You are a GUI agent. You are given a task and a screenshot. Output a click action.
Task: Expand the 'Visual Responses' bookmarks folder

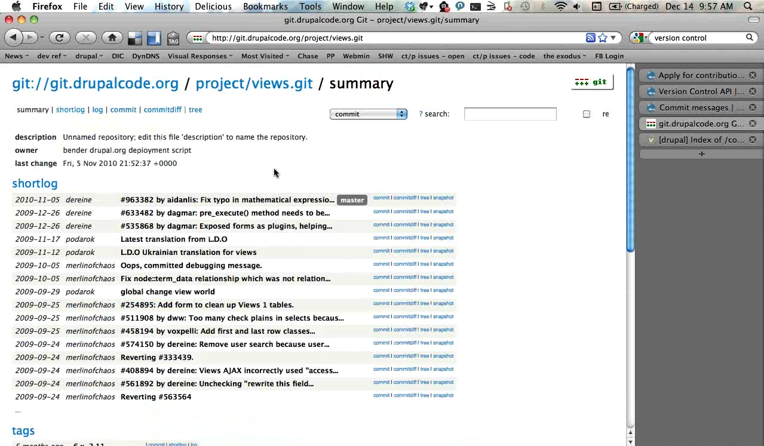pyautogui.click(x=201, y=56)
